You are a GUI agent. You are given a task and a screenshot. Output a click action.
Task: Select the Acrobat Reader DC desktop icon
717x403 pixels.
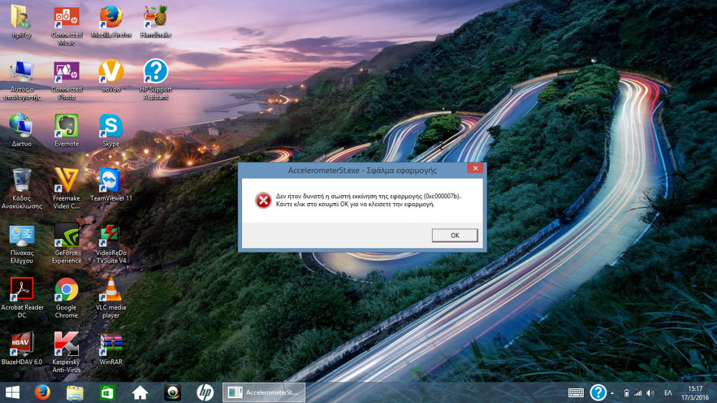(22, 297)
